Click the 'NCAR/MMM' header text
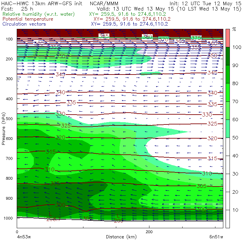243x243 pixels. pyautogui.click(x=104, y=4)
